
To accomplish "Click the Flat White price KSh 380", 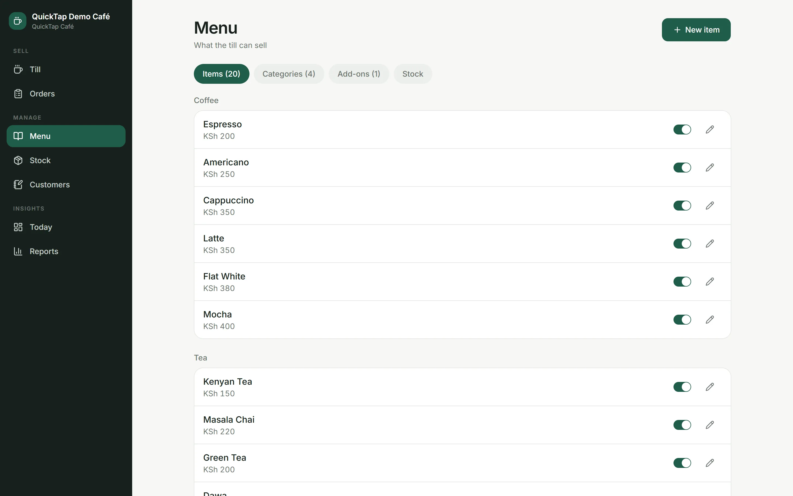I will click(219, 288).
